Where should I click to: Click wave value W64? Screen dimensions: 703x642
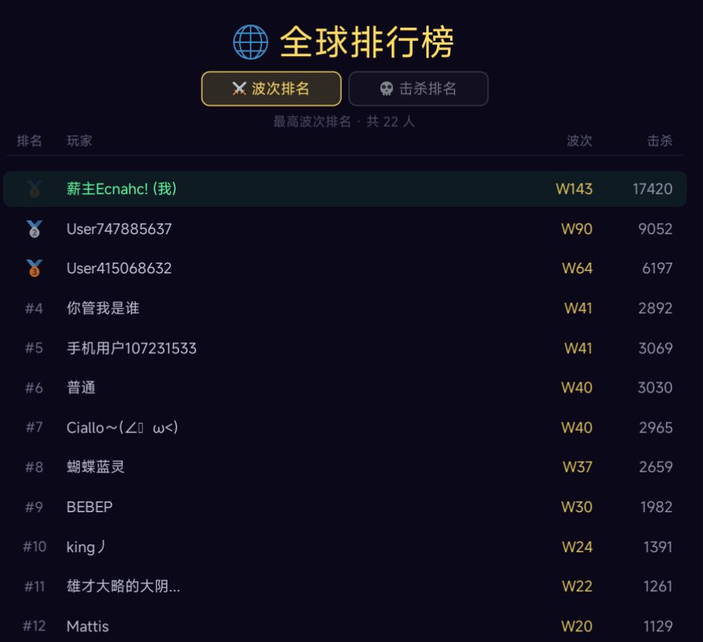point(578,268)
